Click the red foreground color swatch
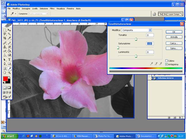 (x=5, y=79)
